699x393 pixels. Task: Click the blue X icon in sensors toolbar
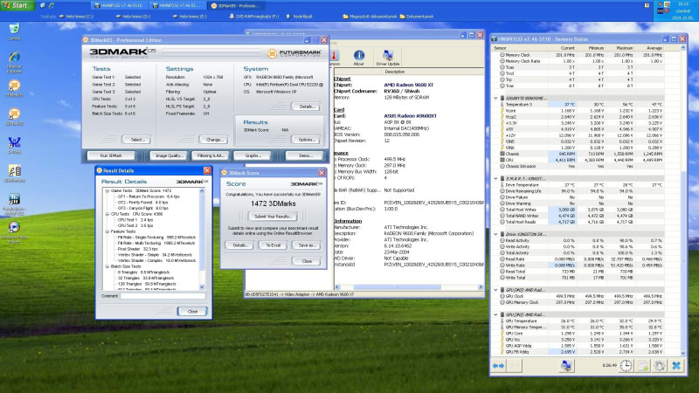(676, 366)
